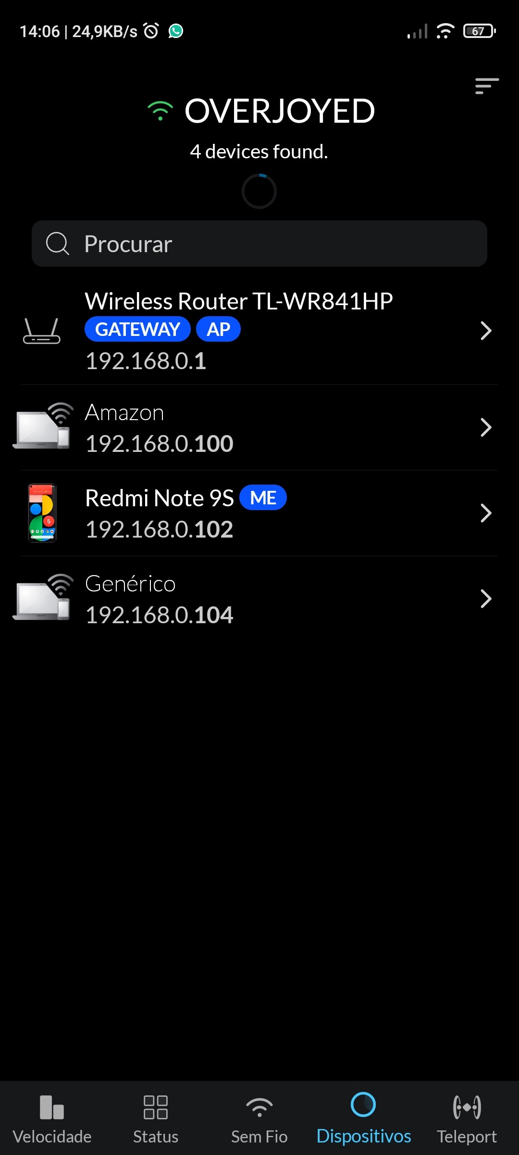Tap the Redmi Note 9S phone thumbnail
519x1155 pixels.
click(42, 513)
